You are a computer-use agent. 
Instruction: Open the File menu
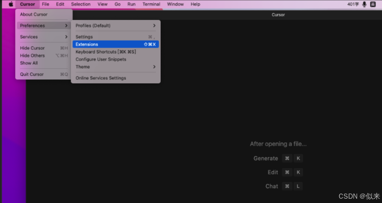(45, 4)
